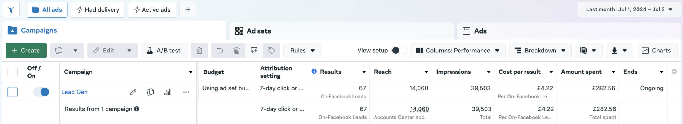
Task: Switch to the Ad sets tab
Action: point(259,31)
